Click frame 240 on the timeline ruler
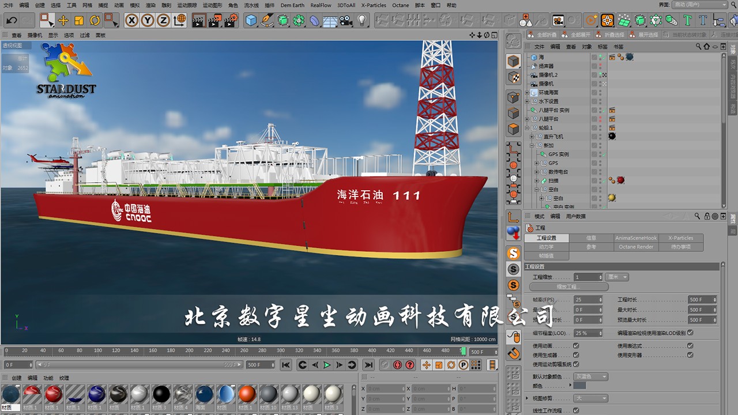 point(225,350)
